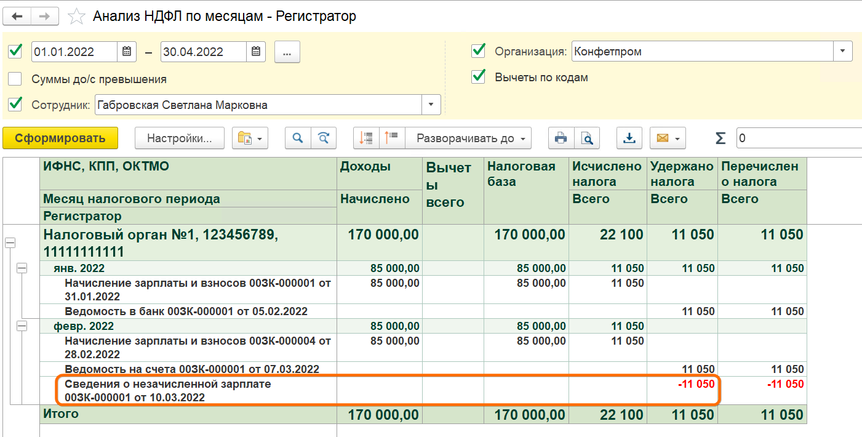This screenshot has width=862, height=437.
Task: Click the magnifier search icon
Action: (298, 138)
